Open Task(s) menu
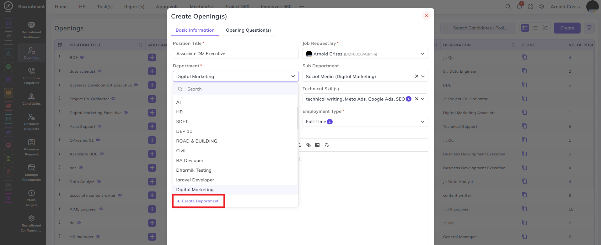This screenshot has width=601, height=245. click(105, 7)
